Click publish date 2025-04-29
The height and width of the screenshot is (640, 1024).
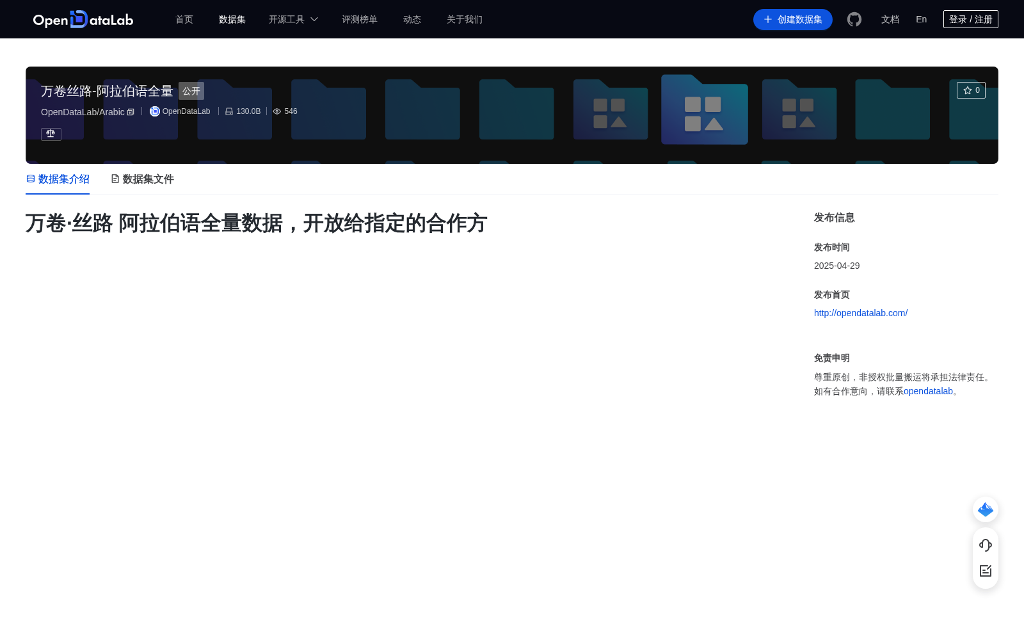tap(837, 266)
